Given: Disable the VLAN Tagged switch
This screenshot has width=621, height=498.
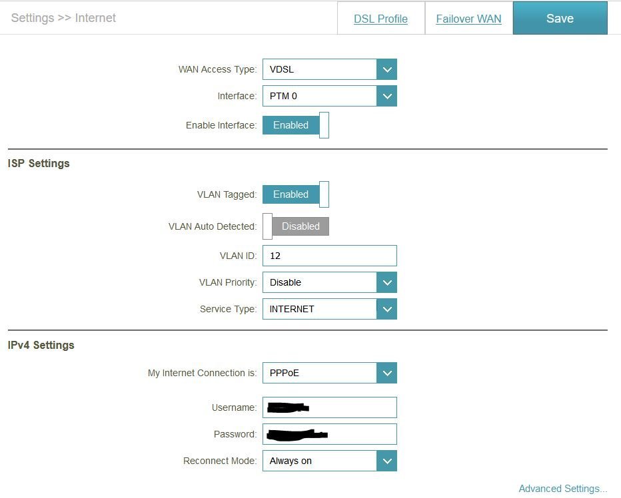Looking at the screenshot, I should [x=296, y=194].
